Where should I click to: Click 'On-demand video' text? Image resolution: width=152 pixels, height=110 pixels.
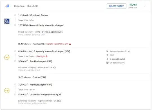coord(117,63)
